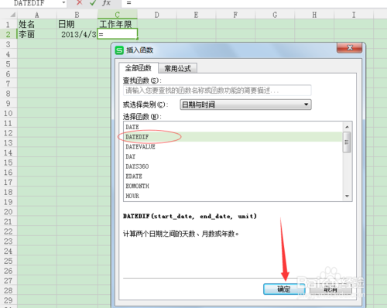Click the function list scroll up arrow
387x308 pixels.
tap(347, 127)
